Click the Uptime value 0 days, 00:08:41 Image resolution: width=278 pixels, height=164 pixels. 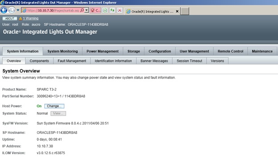49,140
